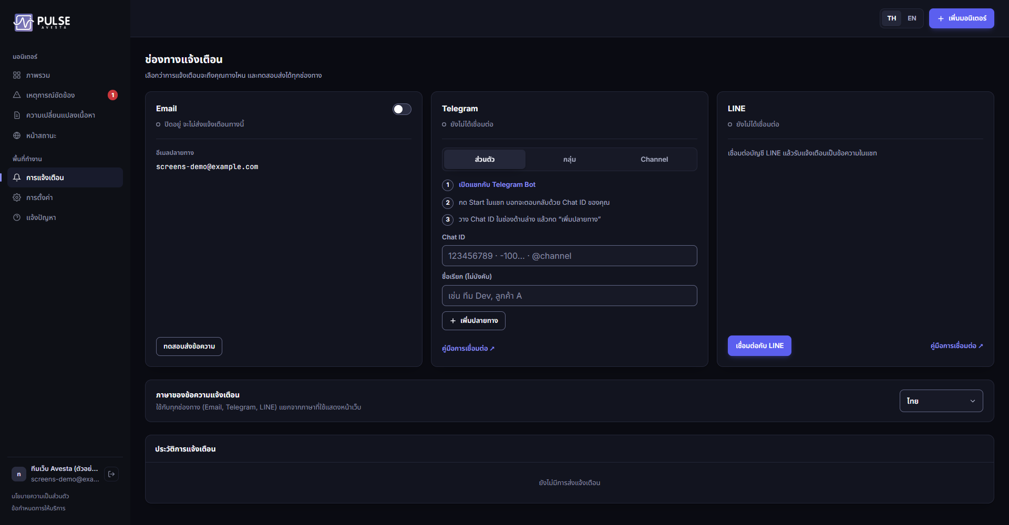
Task: Click the ยังไม่มีการส่งแจ้งเตือน empty history text
Action: (x=570, y=483)
